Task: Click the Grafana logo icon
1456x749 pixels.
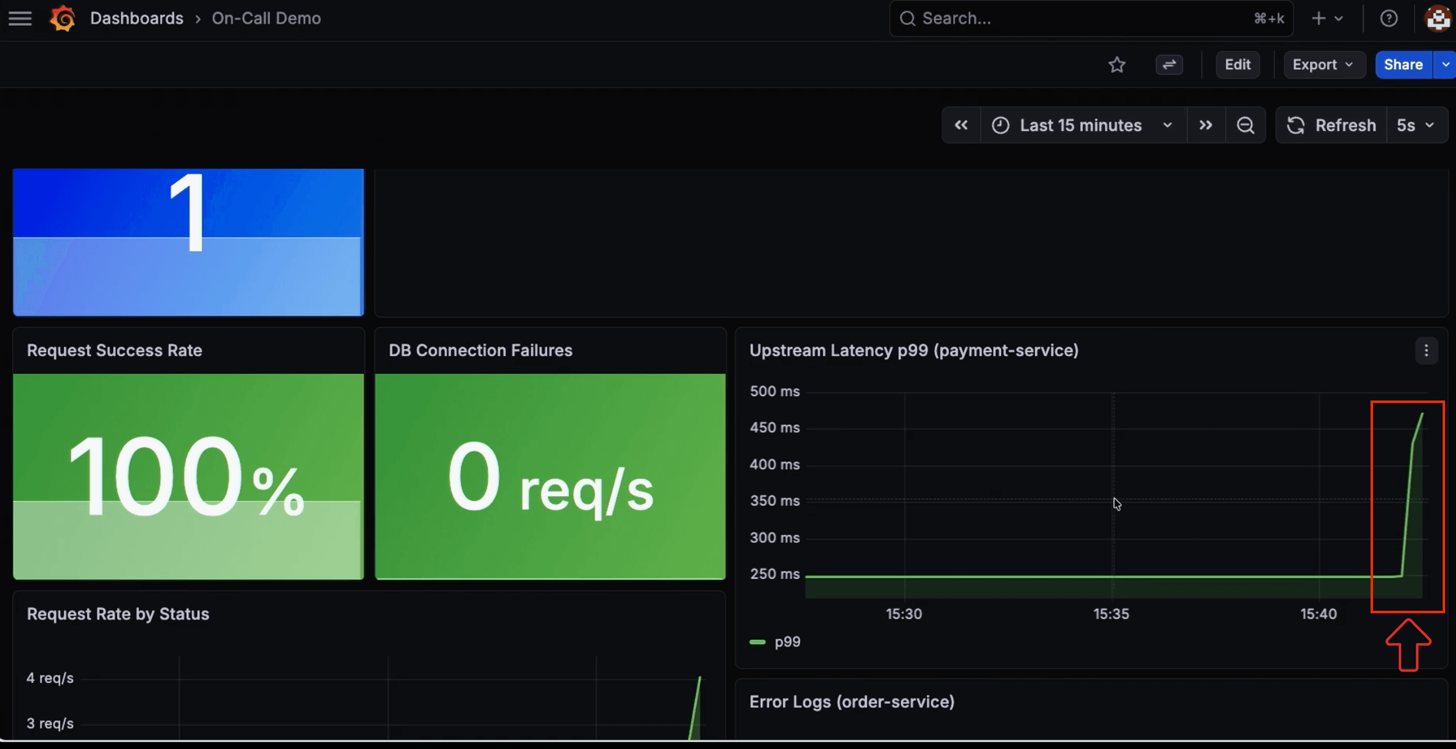Action: [x=62, y=19]
